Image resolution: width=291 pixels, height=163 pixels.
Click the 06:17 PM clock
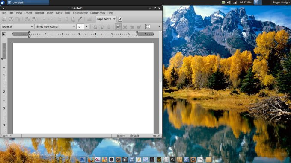[246, 3]
